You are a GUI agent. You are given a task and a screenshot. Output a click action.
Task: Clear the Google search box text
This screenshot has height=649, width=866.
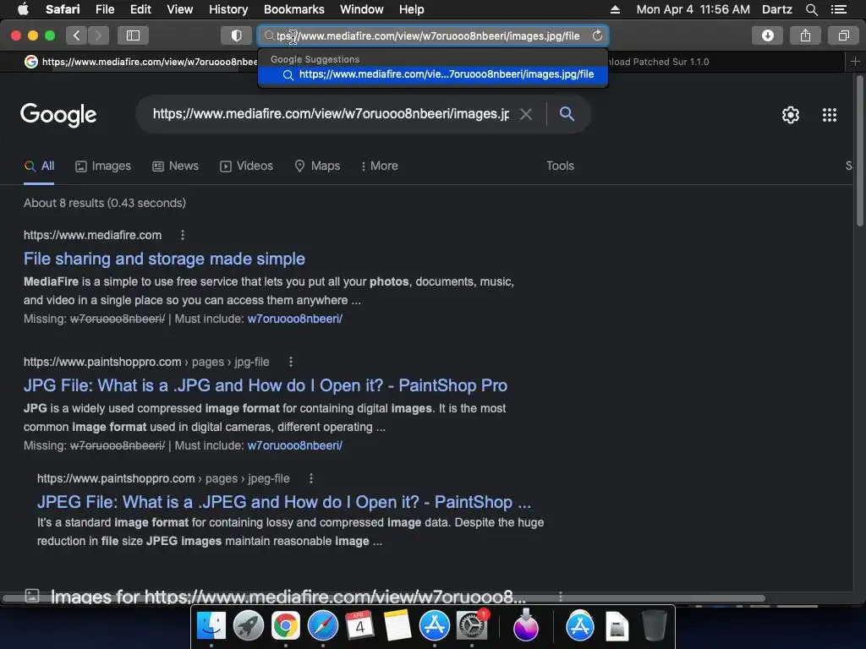point(526,114)
